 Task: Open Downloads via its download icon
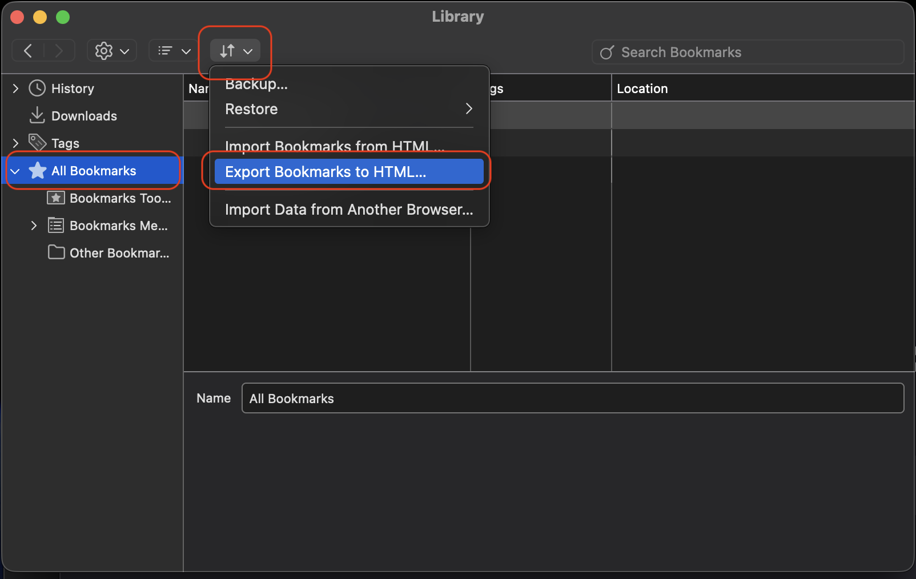coord(37,115)
